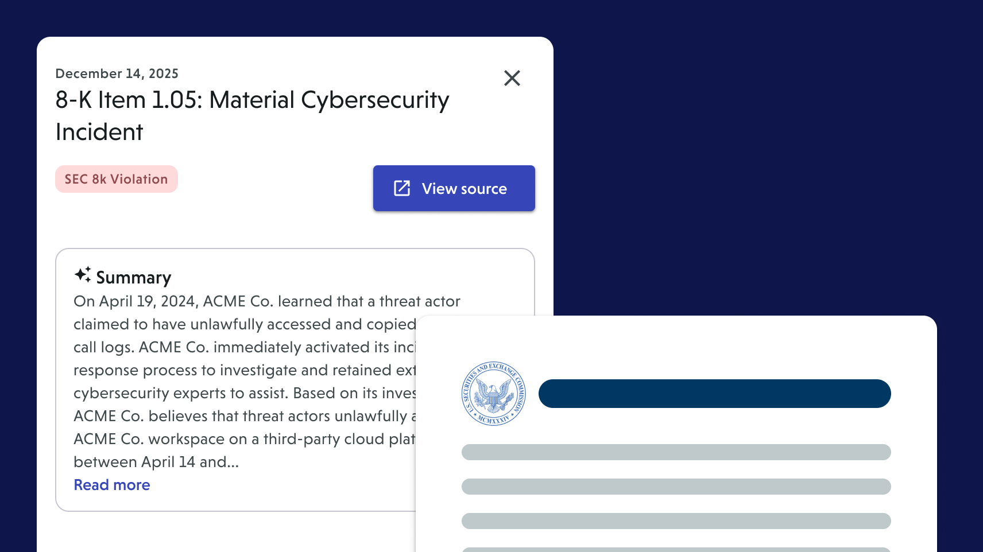The width and height of the screenshot is (983, 552).
Task: Click the truncated 'between April 14 and...' text
Action: point(156,462)
